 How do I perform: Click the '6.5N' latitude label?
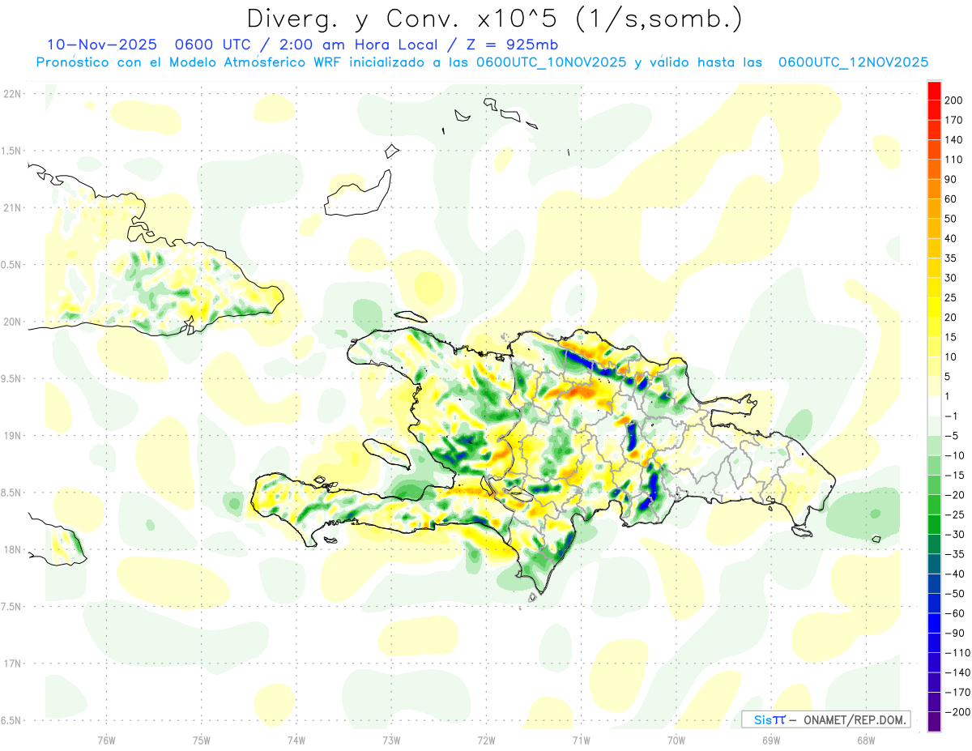[x=12, y=720]
